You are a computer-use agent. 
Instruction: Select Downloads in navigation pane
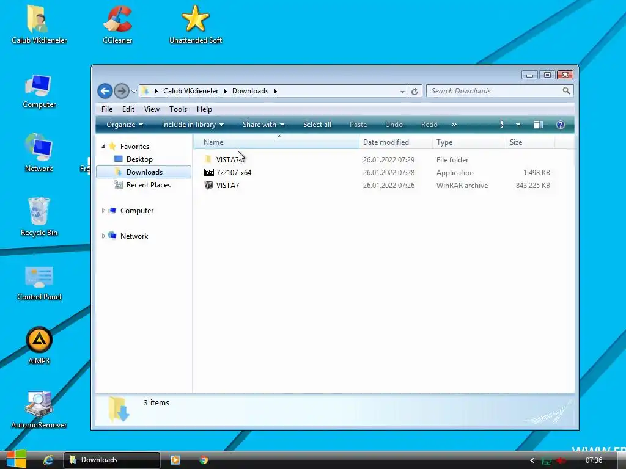point(144,172)
